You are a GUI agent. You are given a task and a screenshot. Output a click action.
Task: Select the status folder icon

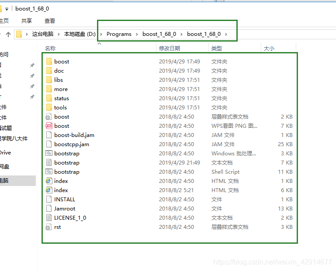point(49,98)
